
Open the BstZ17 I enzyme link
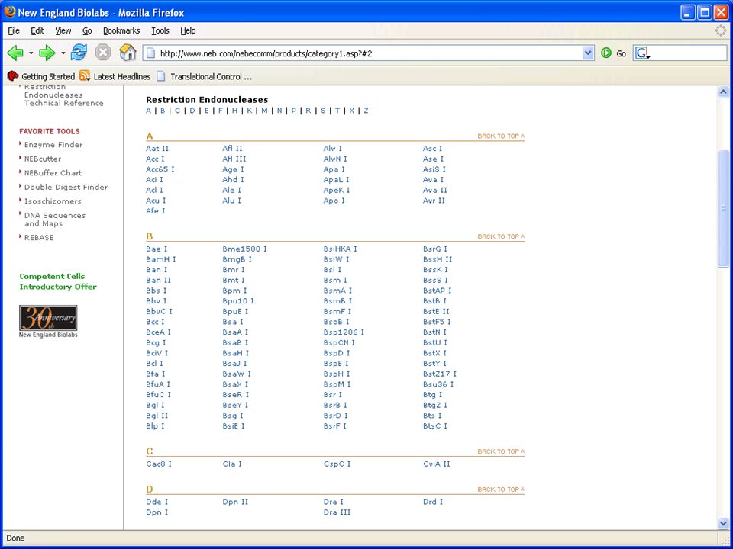440,374
